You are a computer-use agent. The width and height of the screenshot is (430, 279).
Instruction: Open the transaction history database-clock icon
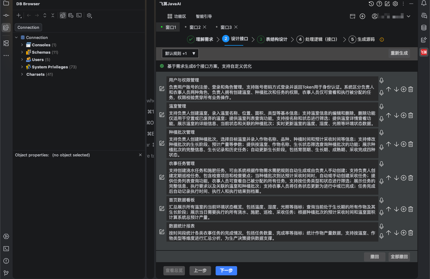tap(71, 15)
